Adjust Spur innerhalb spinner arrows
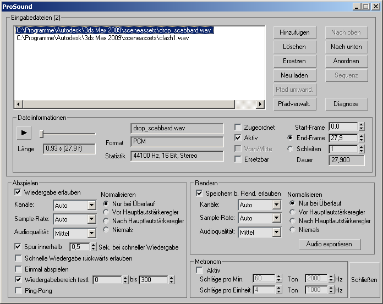Image resolution: width=383 pixels, height=304 pixels. 94,247
